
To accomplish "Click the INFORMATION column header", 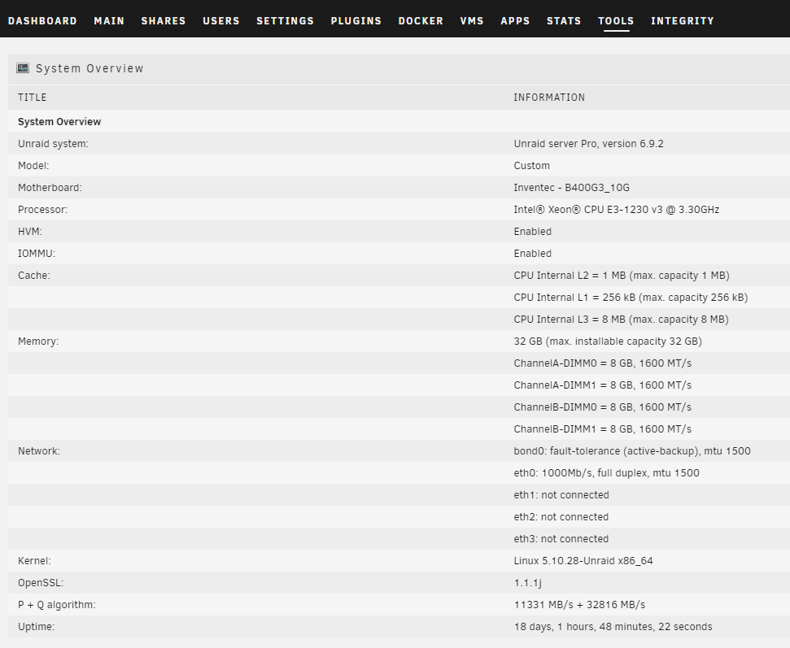I will click(x=549, y=98).
